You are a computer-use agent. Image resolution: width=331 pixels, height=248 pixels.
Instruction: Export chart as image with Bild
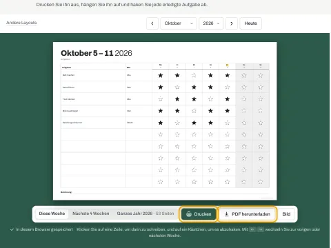click(286, 214)
